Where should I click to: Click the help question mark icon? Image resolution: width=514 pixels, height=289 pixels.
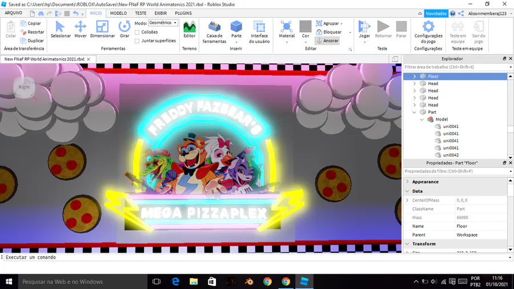click(x=452, y=14)
